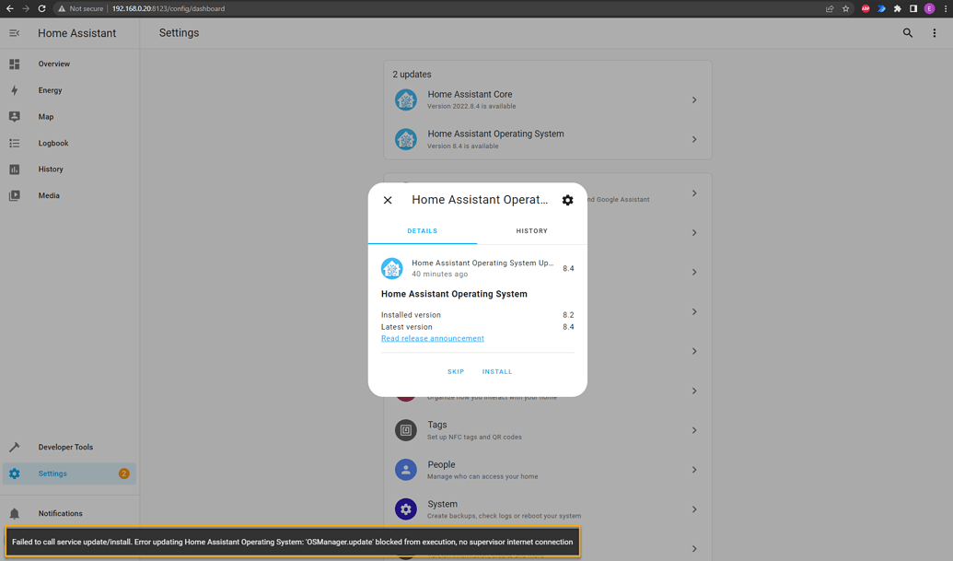This screenshot has width=953, height=561.
Task: Expand the Tags settings row chevron
Action: pyautogui.click(x=693, y=430)
